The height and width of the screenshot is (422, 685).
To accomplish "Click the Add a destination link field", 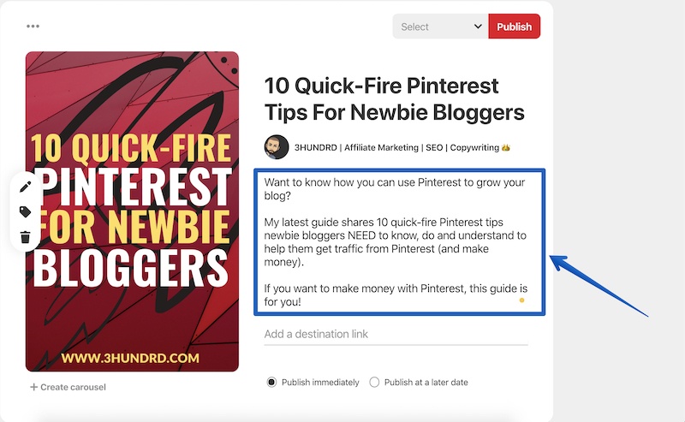I will (x=396, y=334).
